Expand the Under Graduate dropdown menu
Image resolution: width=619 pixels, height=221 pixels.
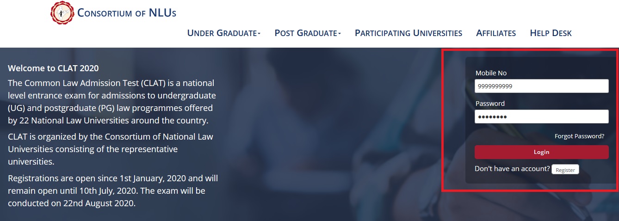(x=224, y=33)
